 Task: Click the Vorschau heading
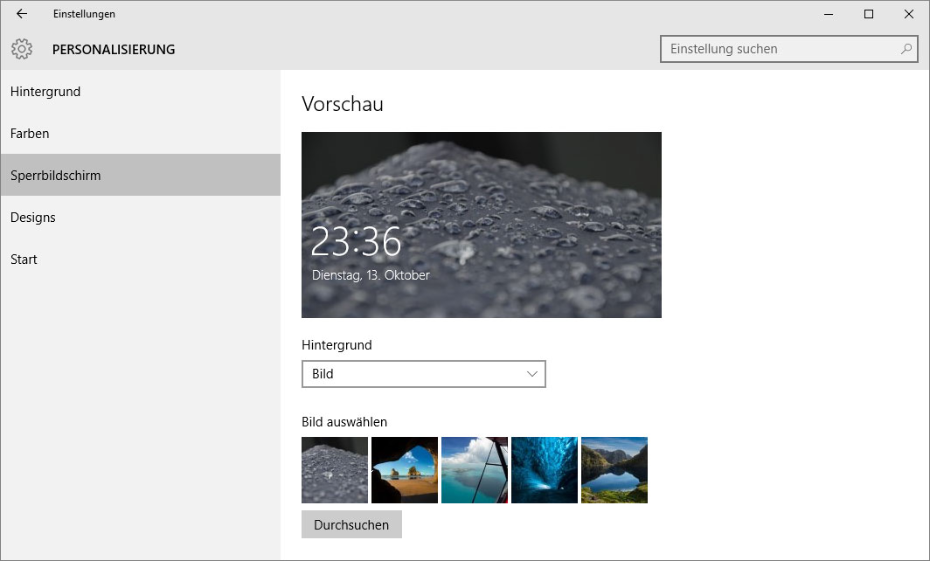click(x=343, y=104)
